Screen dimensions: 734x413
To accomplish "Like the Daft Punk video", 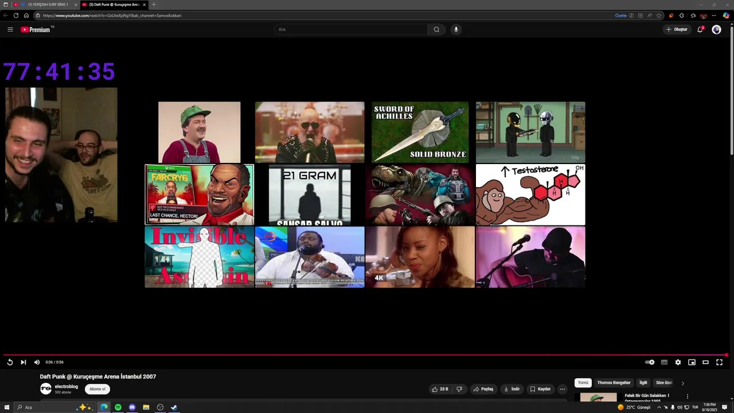I will pyautogui.click(x=440, y=389).
